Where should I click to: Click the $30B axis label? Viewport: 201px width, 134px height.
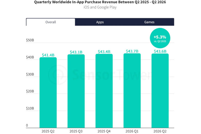pos(30,74)
